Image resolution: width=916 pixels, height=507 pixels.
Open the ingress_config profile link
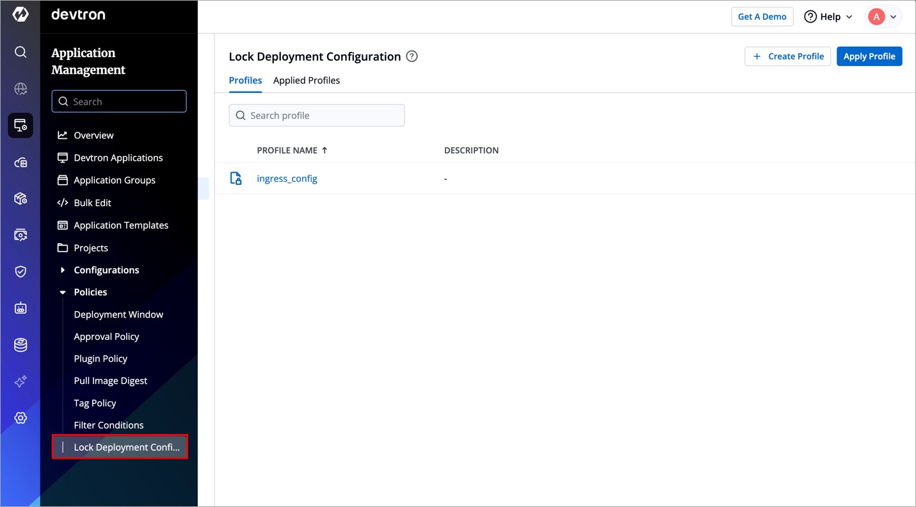click(287, 179)
